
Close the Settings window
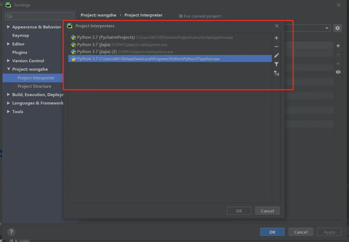point(339,5)
